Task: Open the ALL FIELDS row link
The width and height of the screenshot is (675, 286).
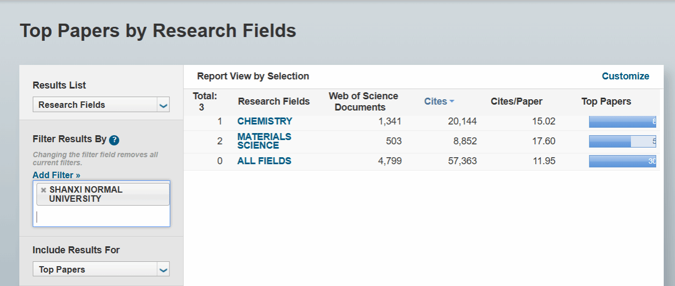Action: (264, 161)
